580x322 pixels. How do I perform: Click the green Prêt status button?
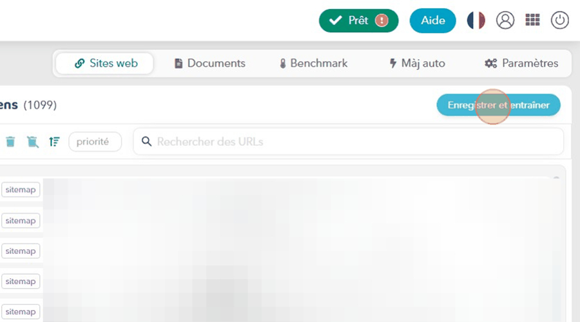point(350,21)
